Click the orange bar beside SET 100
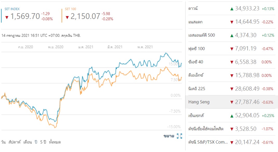 (62, 16)
